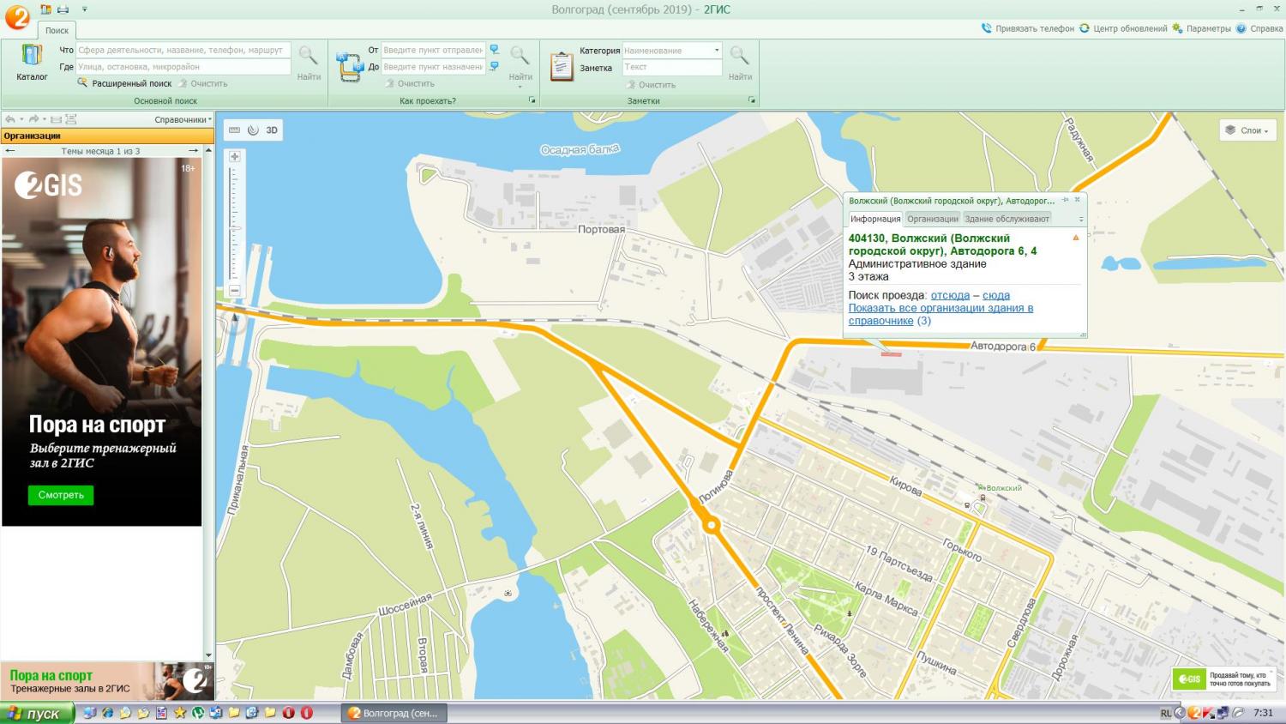Click the layout icon in quick access toolbar
Viewport: 1286px width, 724px height.
coord(45,9)
